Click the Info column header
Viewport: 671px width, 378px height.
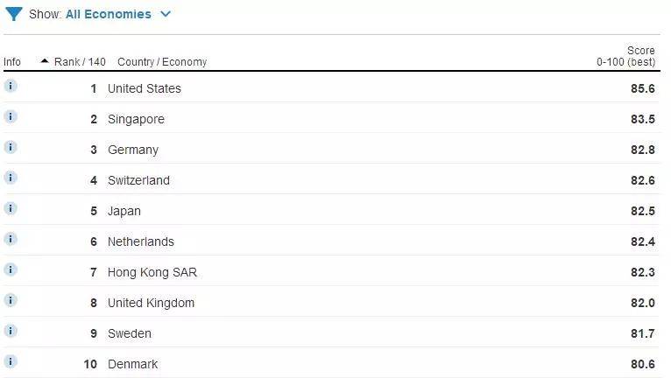point(12,62)
